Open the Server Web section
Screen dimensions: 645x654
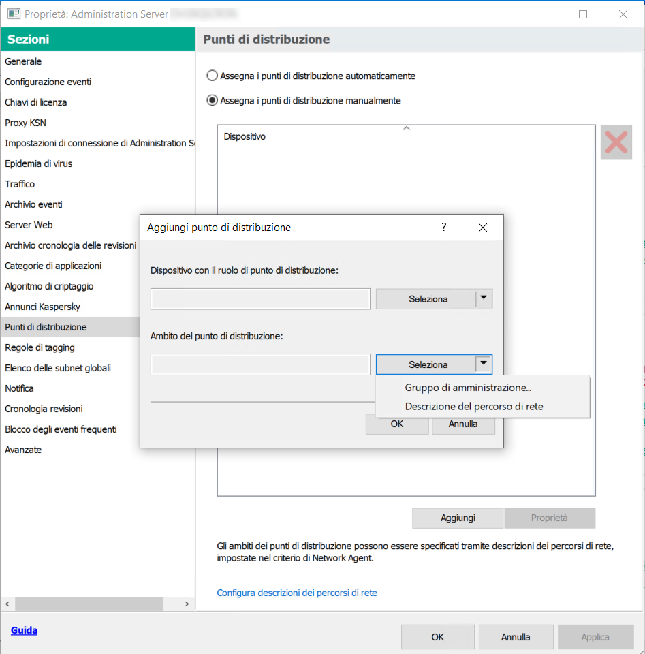(70, 225)
